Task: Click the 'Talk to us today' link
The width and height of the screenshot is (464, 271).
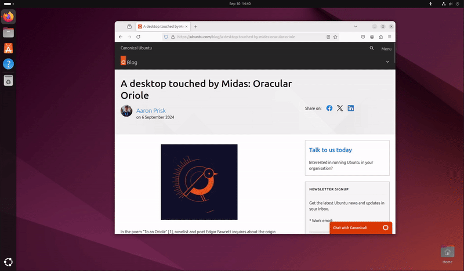Action: tap(330, 150)
